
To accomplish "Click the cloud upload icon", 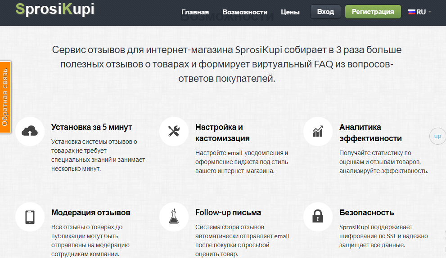I will pyautogui.click(x=30, y=131).
